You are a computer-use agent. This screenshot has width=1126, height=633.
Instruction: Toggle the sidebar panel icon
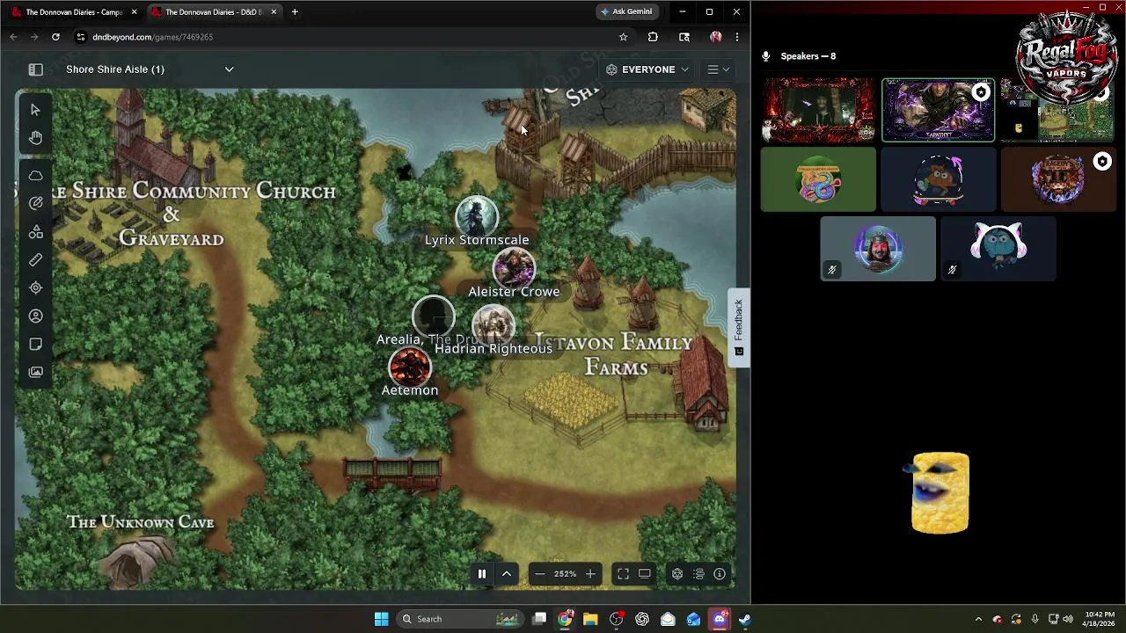point(35,69)
